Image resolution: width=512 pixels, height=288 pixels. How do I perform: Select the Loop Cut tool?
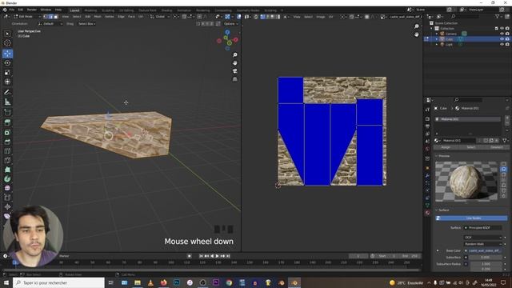pyautogui.click(x=7, y=151)
